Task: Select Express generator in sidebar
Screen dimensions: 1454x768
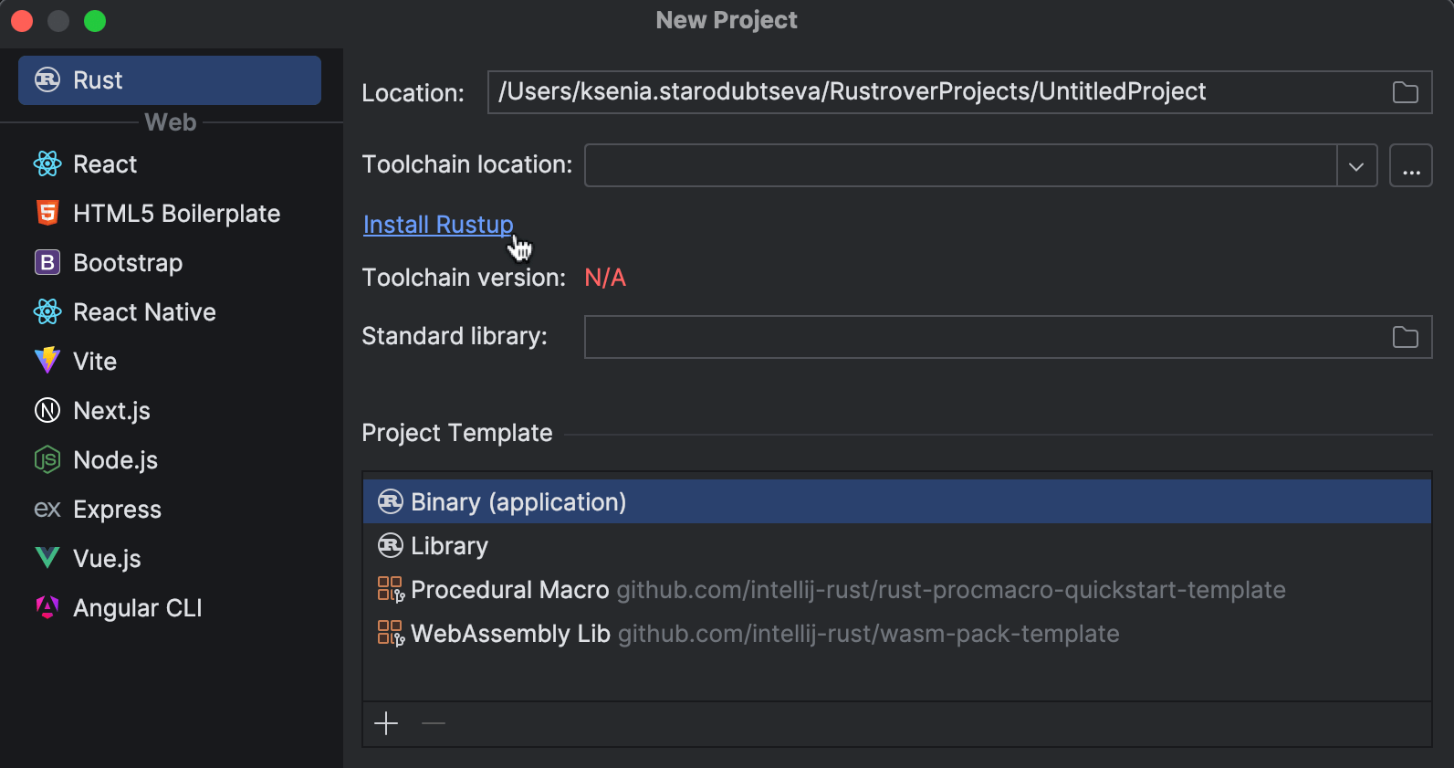Action: pos(117,510)
